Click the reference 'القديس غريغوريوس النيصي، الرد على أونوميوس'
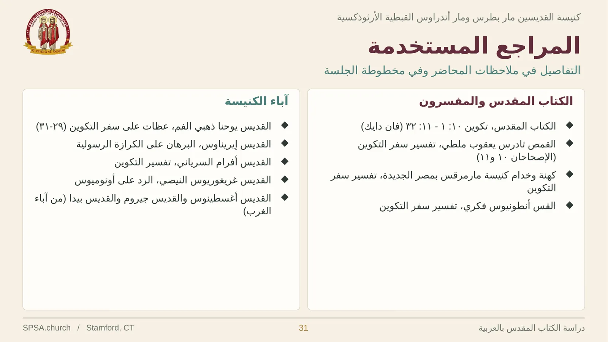This screenshot has height=342, width=608. pyautogui.click(x=173, y=180)
